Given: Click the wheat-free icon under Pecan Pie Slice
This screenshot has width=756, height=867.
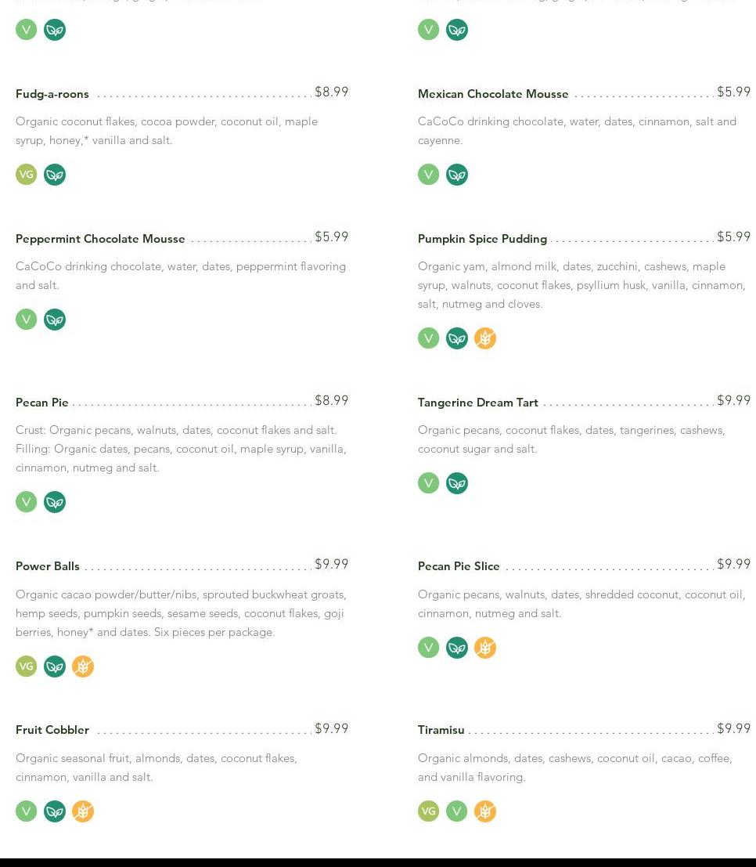Looking at the screenshot, I should [x=485, y=648].
